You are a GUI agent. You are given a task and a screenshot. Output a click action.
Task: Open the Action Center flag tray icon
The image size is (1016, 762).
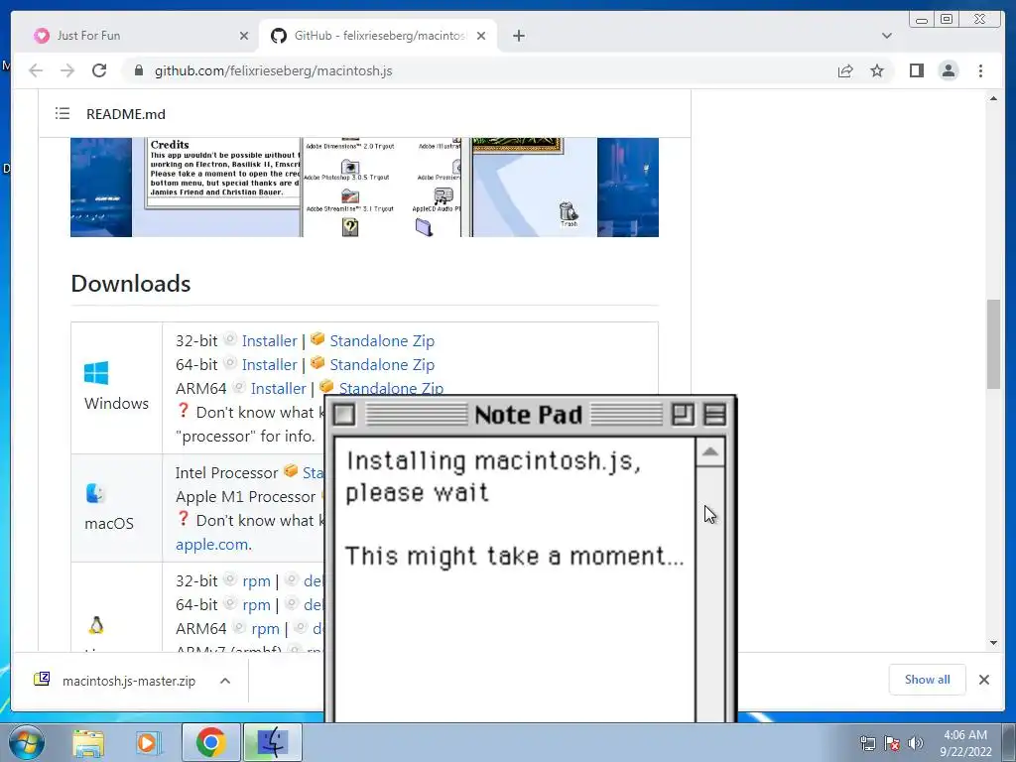click(892, 743)
